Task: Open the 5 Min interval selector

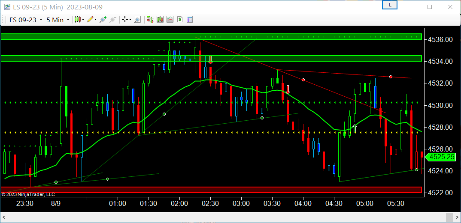Action: coord(58,20)
